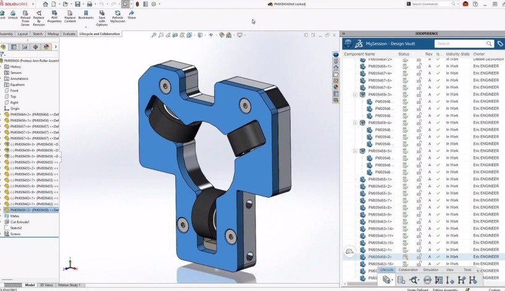Click the Home icon in top toolbar

click(46, 4)
